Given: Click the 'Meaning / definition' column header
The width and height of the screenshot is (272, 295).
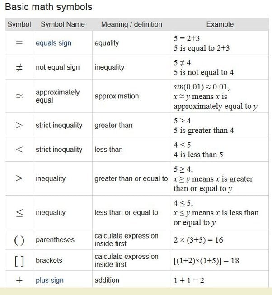Looking at the screenshot, I should [x=131, y=24].
